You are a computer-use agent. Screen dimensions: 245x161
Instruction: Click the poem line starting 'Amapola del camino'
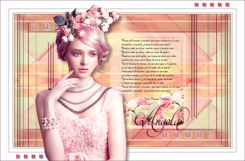pyautogui.click(x=145, y=71)
